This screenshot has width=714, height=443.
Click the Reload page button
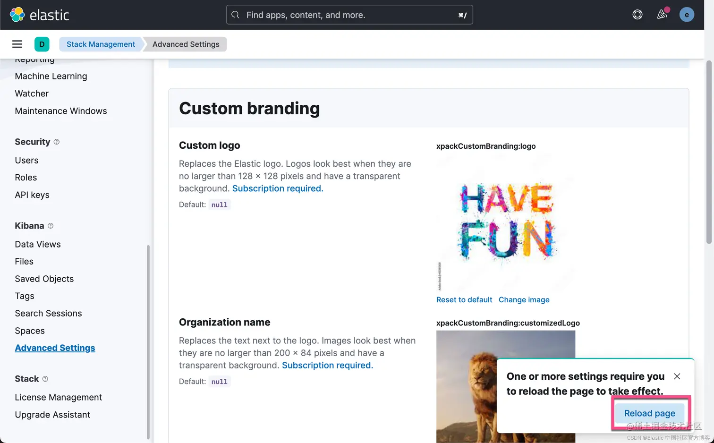[650, 413]
